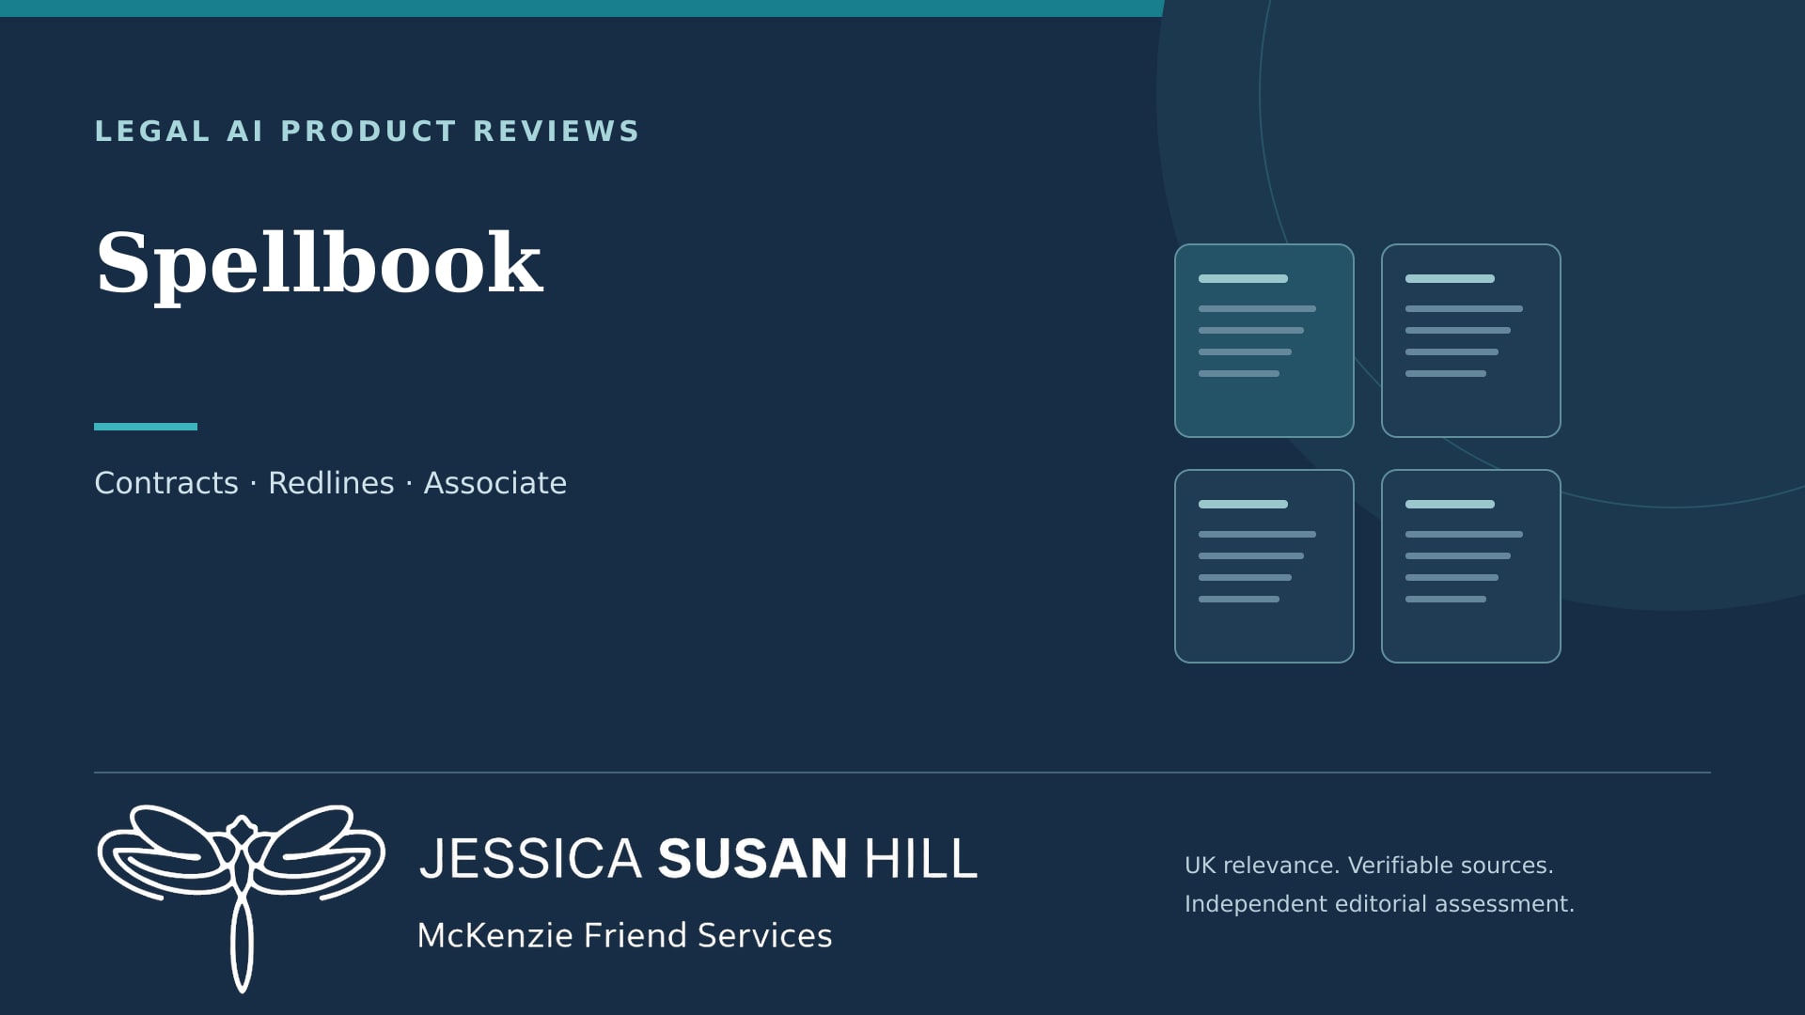Click the word Contracts in the subtitle
The width and height of the screenshot is (1805, 1015).
tap(166, 483)
